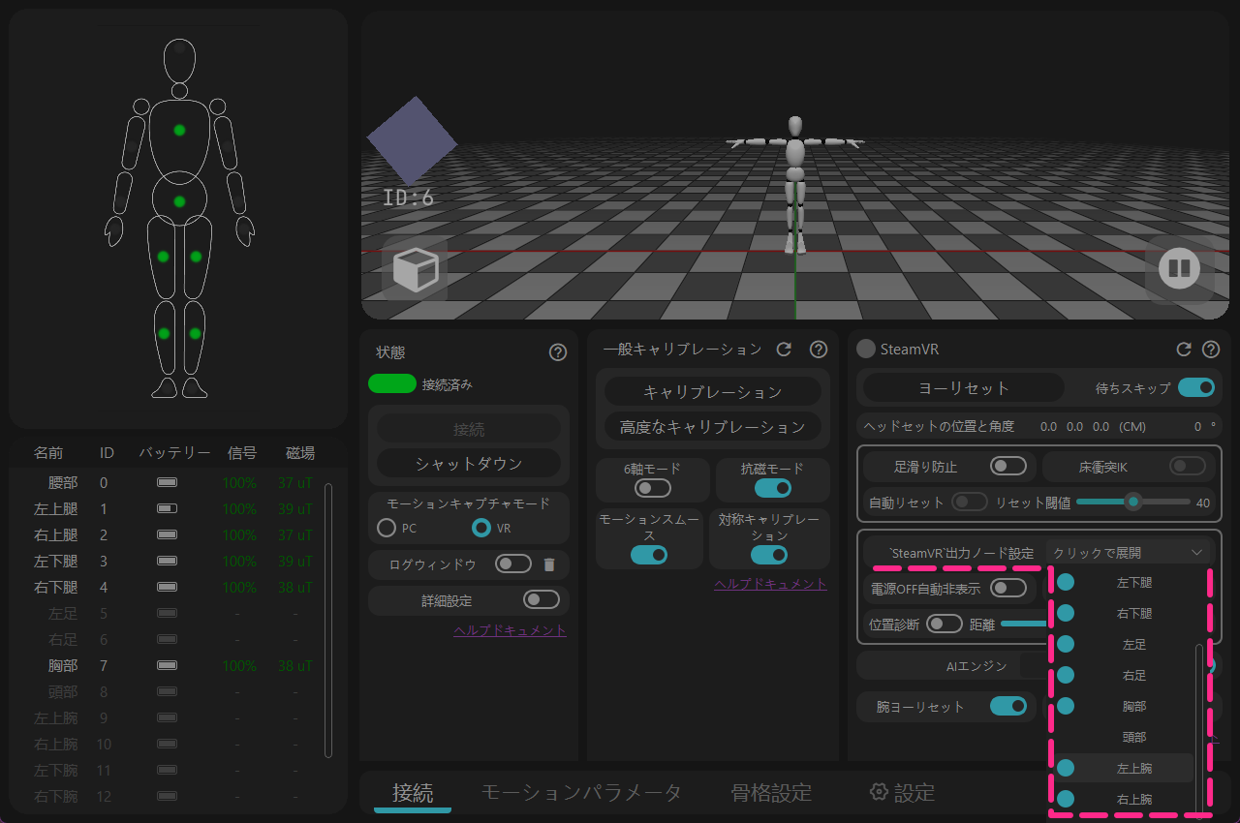
Task: Disable the 抗磁モード switch
Action: (x=773, y=487)
